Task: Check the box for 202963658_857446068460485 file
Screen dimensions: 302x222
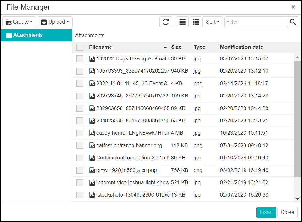Action: click(x=80, y=108)
